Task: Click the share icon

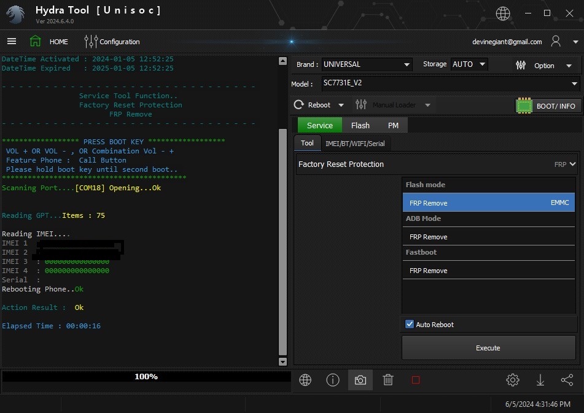Action: click(567, 380)
